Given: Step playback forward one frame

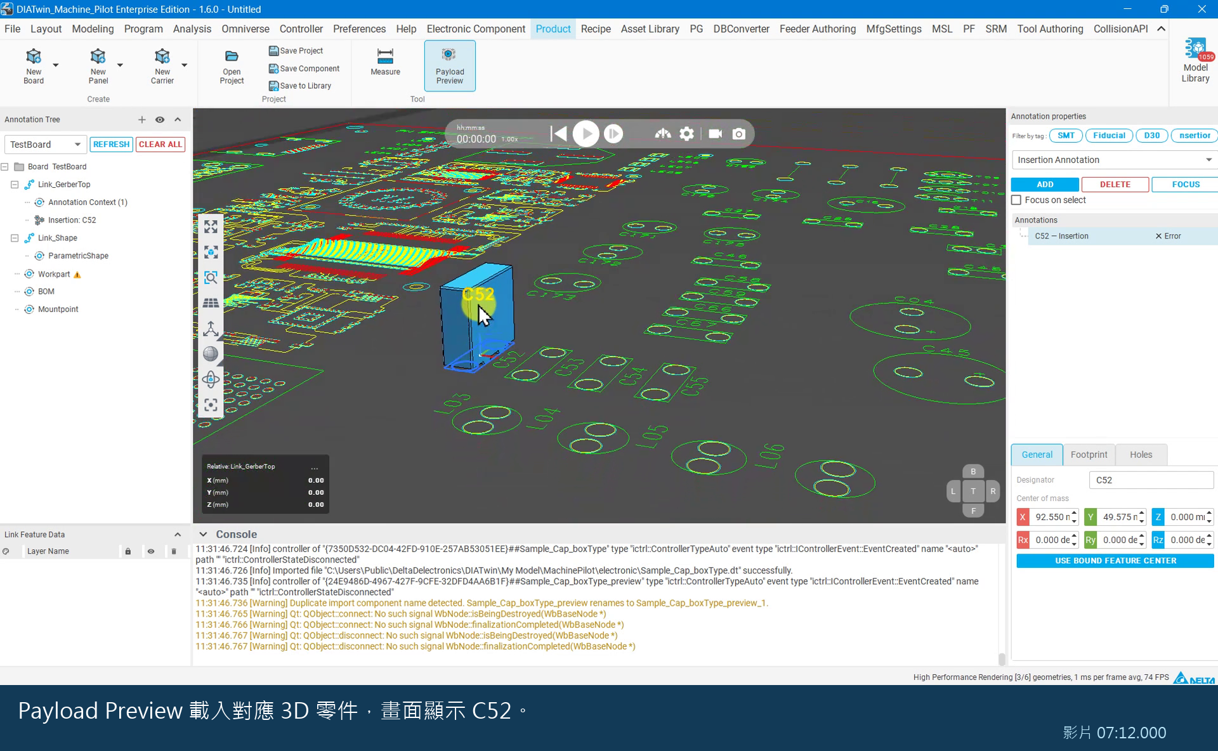Looking at the screenshot, I should click(x=613, y=134).
